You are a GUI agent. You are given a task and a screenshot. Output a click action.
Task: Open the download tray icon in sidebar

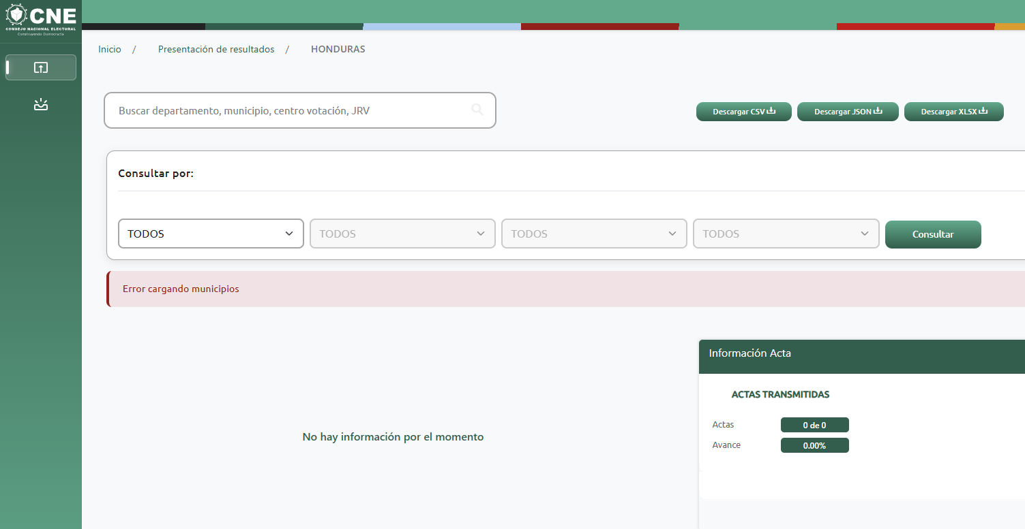pyautogui.click(x=41, y=105)
